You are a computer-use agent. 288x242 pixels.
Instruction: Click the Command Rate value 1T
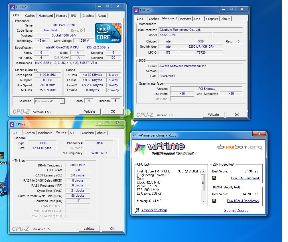coord(78,201)
